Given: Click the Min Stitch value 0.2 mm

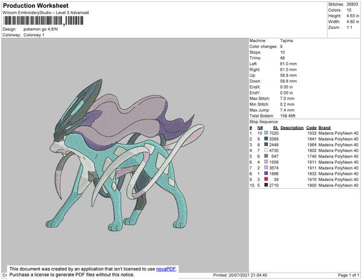Looking at the screenshot, I should coord(287,104).
